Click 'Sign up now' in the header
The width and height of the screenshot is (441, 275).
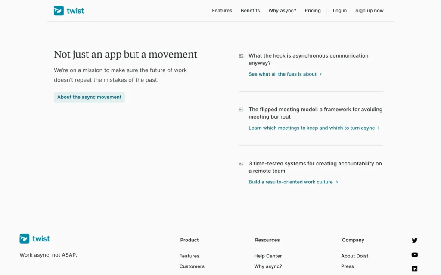pos(369,11)
